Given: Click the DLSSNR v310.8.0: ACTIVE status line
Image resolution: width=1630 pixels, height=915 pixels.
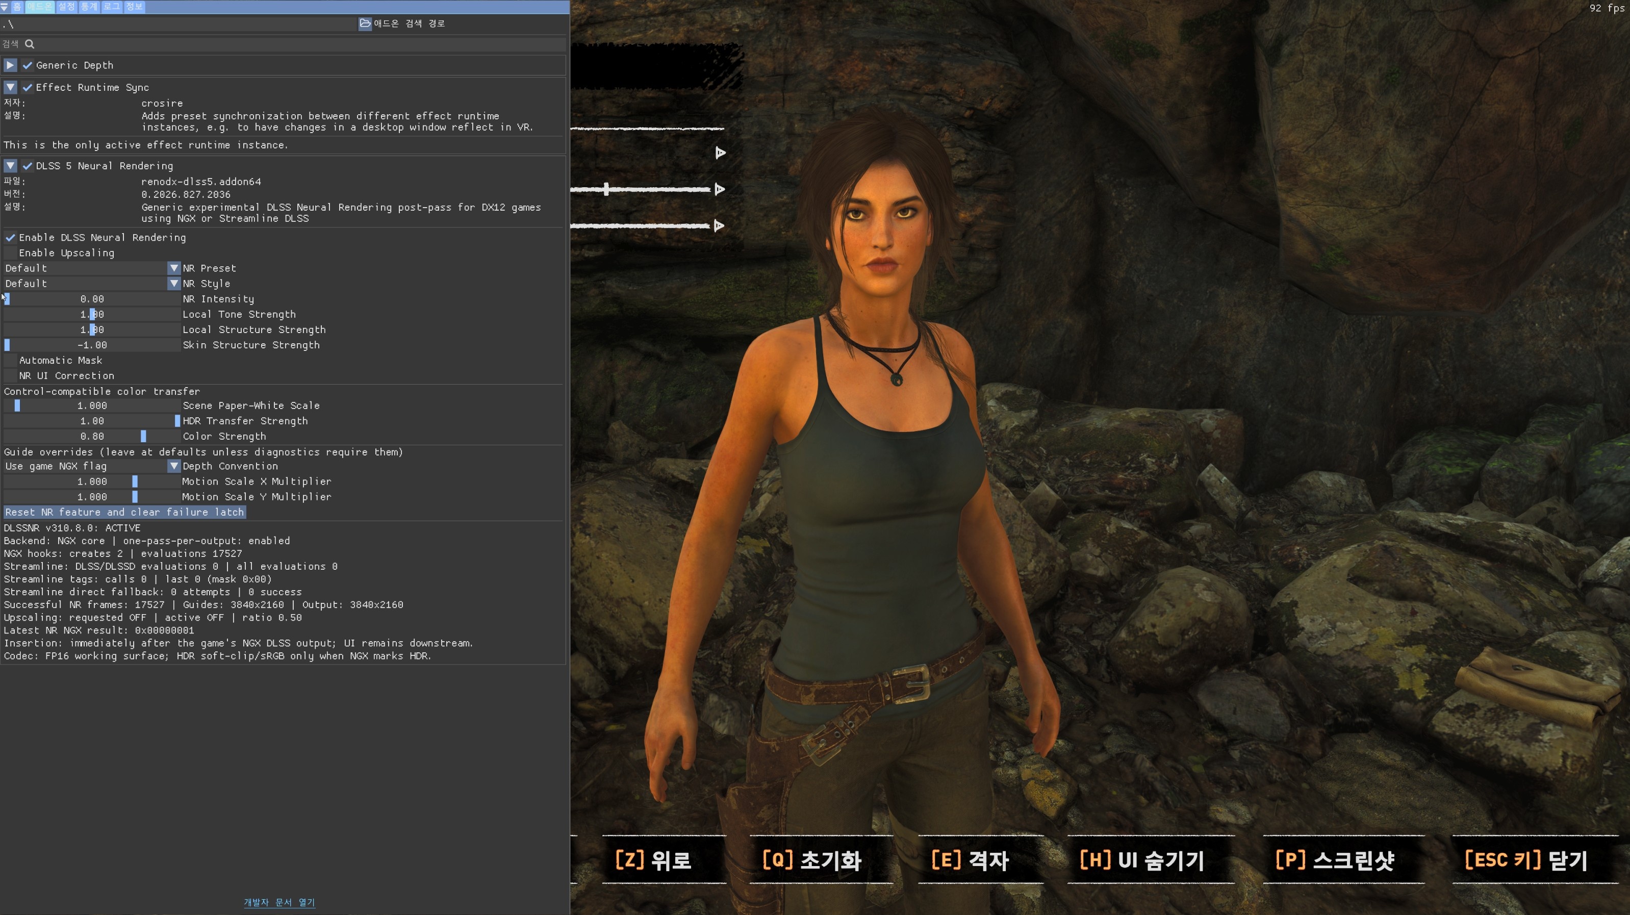Looking at the screenshot, I should (x=72, y=528).
